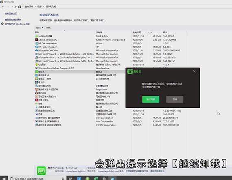
Task: Select the 万能五笔内置版 9.9 row
Action: (x=80, y=96)
